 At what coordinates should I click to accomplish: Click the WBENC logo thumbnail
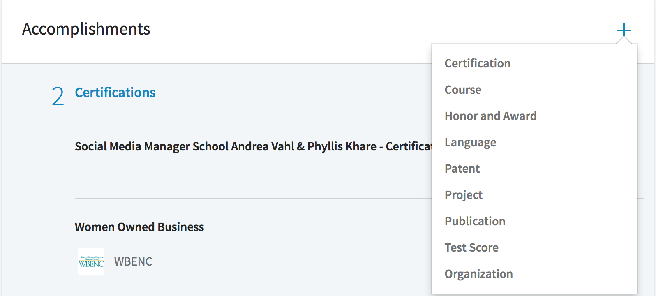point(91,261)
